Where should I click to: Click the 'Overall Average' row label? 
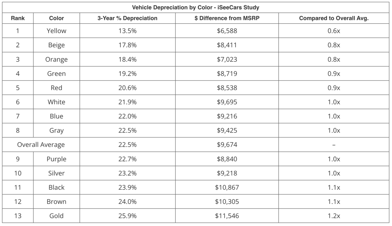[41, 145]
